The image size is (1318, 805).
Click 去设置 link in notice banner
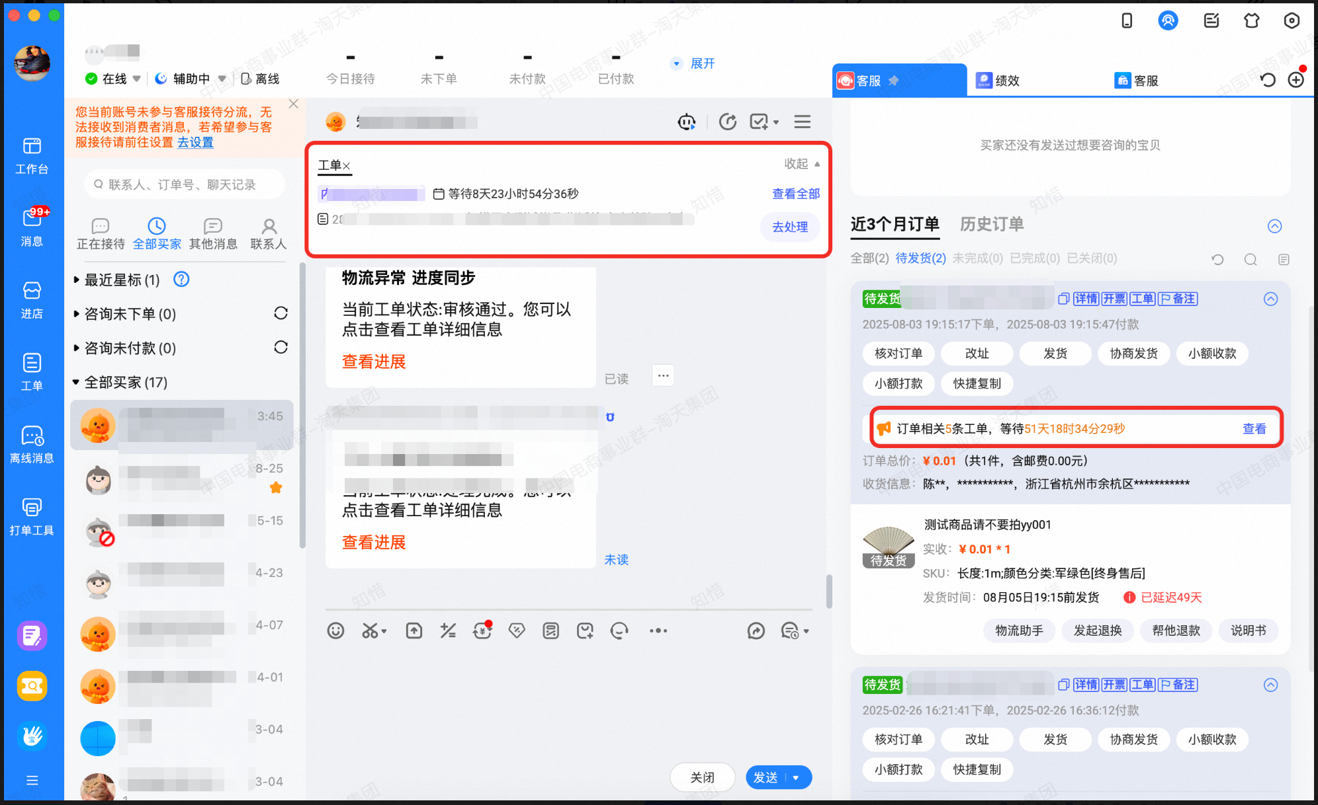coord(195,142)
